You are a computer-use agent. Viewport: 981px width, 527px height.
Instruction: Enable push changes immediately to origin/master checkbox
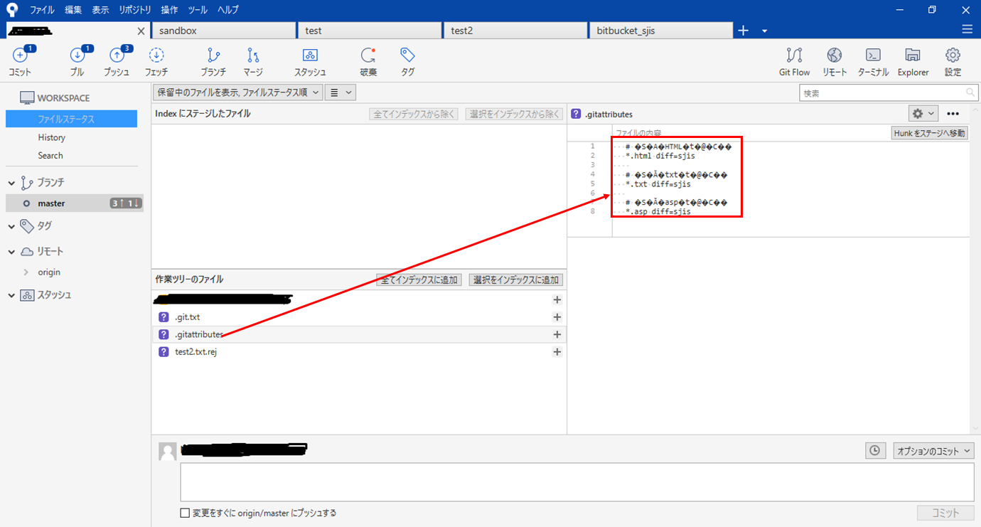pyautogui.click(x=185, y=513)
